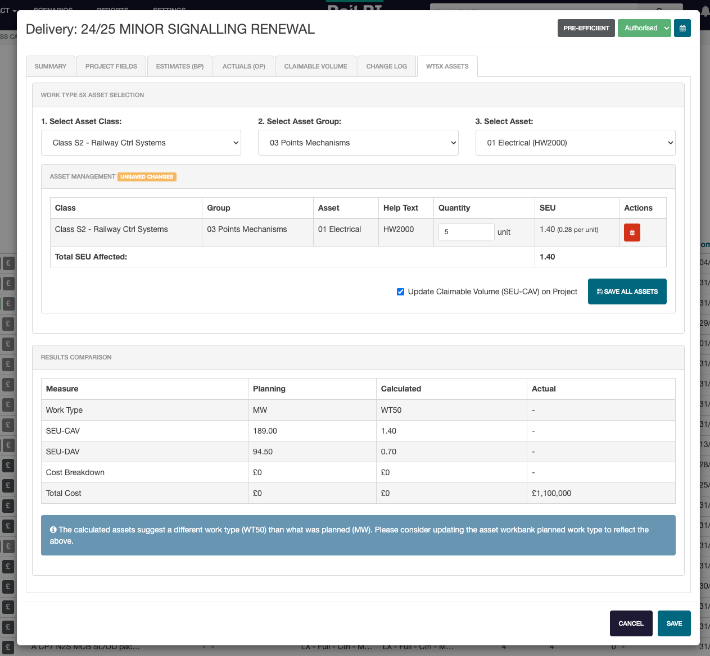Open the Select Asset Class dropdown
The height and width of the screenshot is (656, 710).
coord(141,143)
